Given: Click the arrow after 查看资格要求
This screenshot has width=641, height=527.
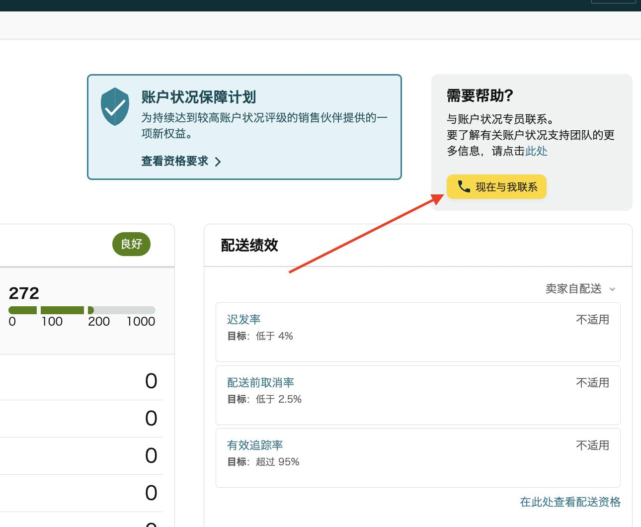Looking at the screenshot, I should point(218,162).
